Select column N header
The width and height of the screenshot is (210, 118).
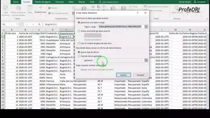tap(190, 30)
